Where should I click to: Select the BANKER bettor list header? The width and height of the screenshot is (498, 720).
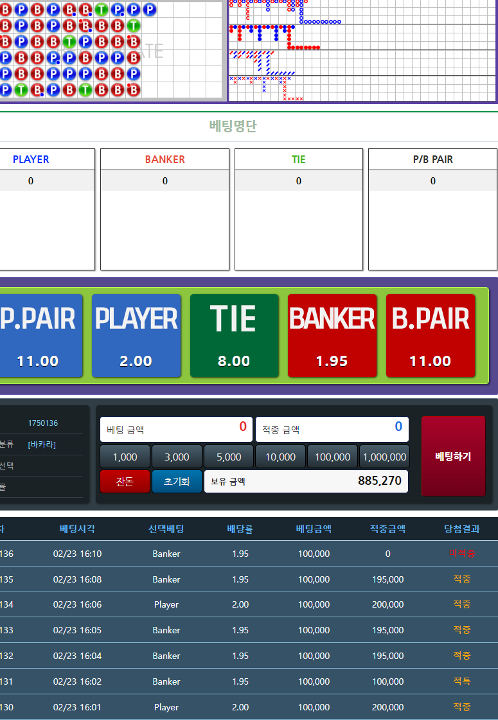tap(165, 159)
